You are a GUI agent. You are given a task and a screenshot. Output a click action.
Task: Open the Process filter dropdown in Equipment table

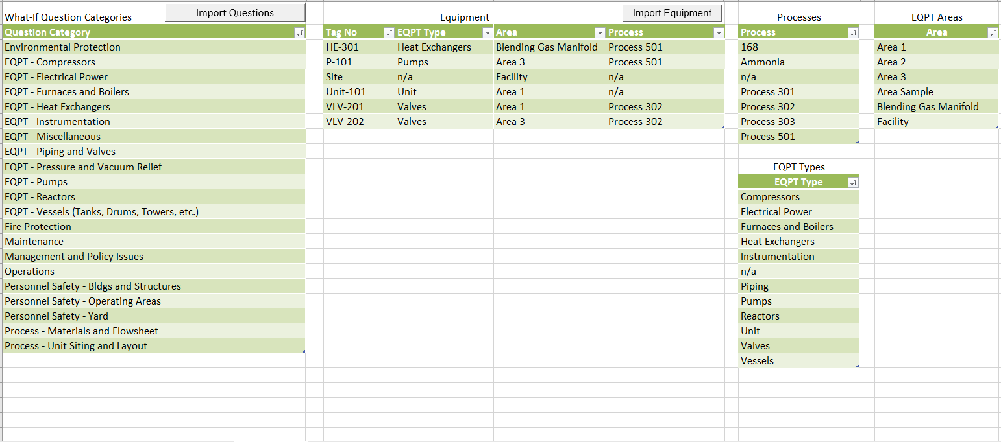[719, 32]
